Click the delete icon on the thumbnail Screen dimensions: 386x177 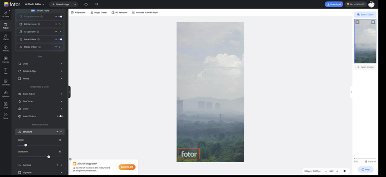coord(373,22)
